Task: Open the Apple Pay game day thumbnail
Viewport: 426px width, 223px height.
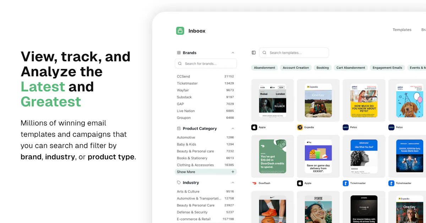Action: 318,156
